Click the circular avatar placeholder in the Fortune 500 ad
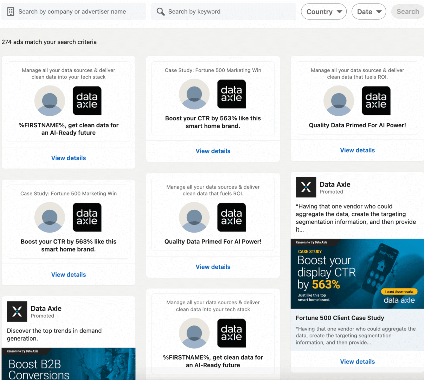 [194, 94]
